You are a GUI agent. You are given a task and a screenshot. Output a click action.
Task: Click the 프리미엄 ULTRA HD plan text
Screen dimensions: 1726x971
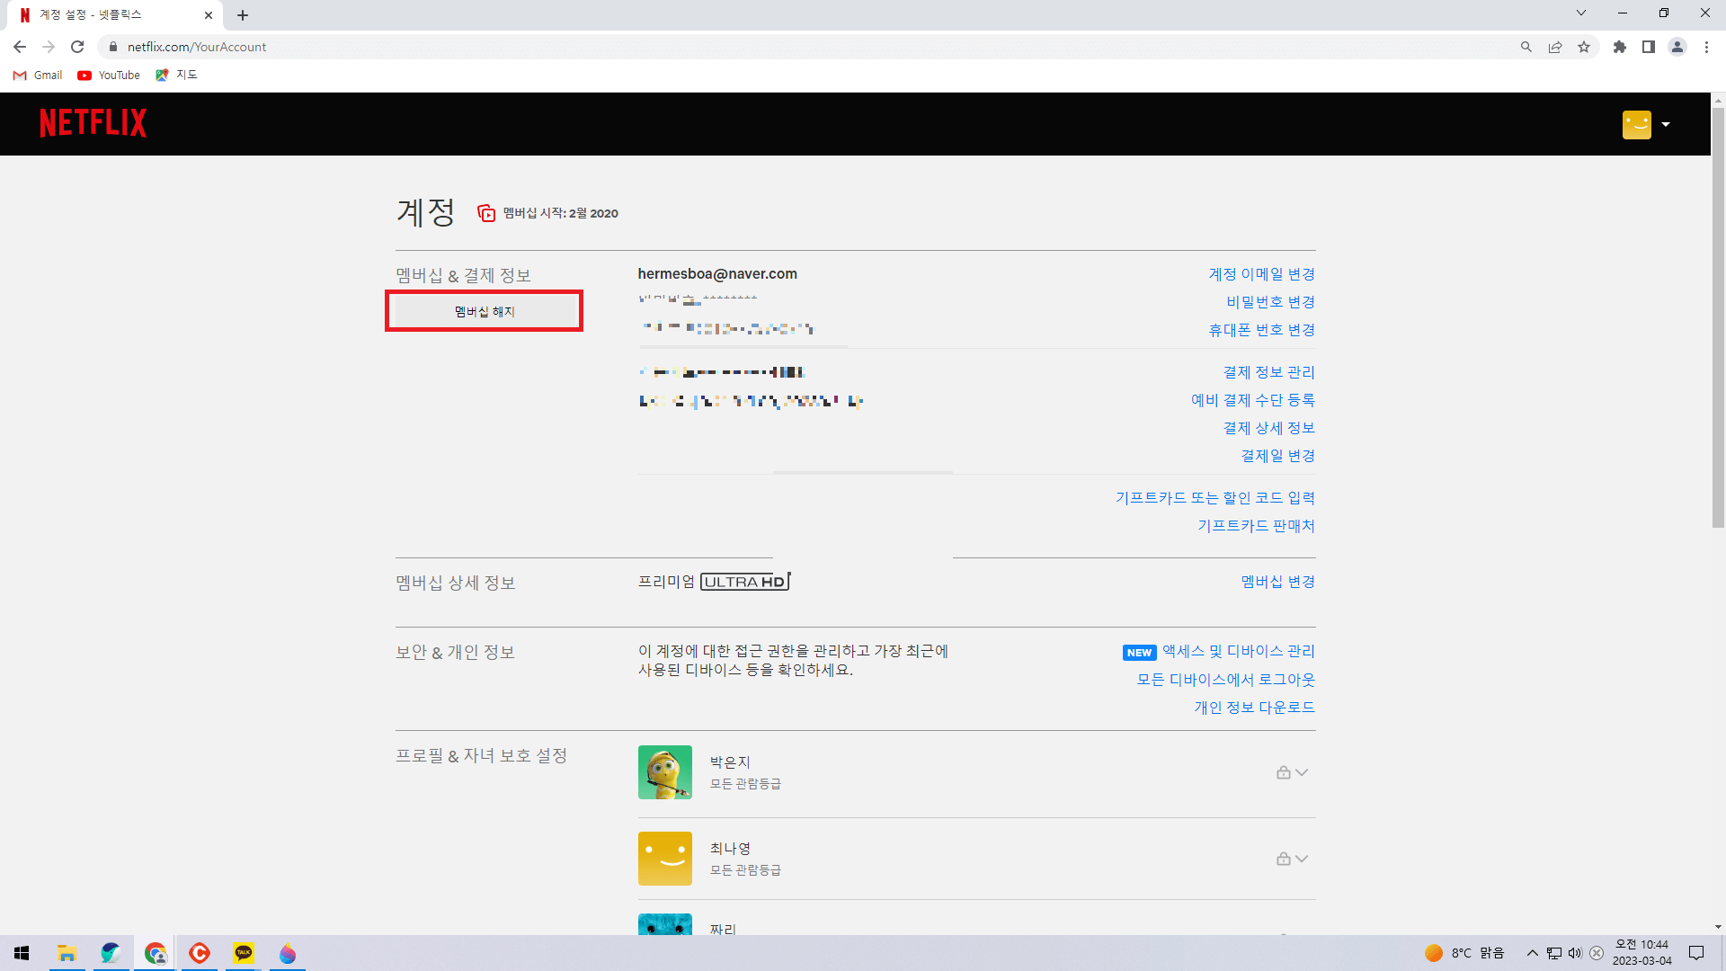click(x=715, y=582)
